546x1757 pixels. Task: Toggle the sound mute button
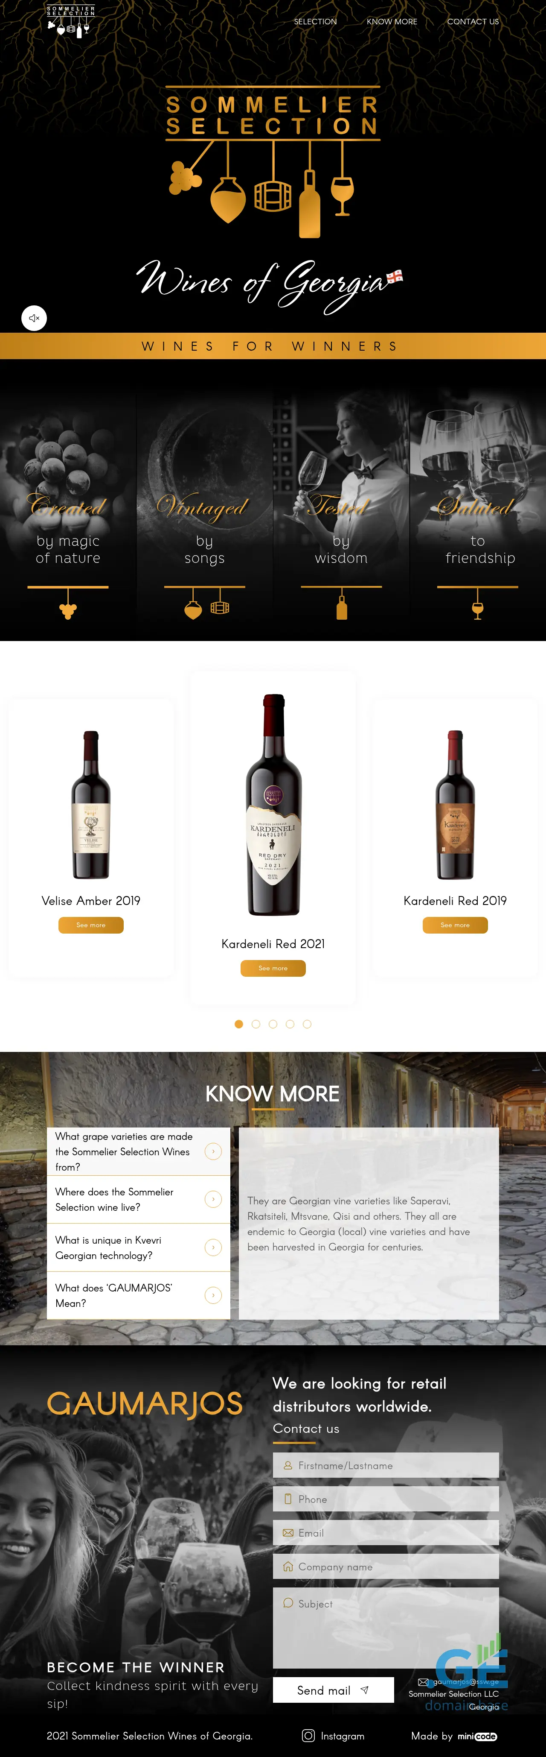pos(34,318)
